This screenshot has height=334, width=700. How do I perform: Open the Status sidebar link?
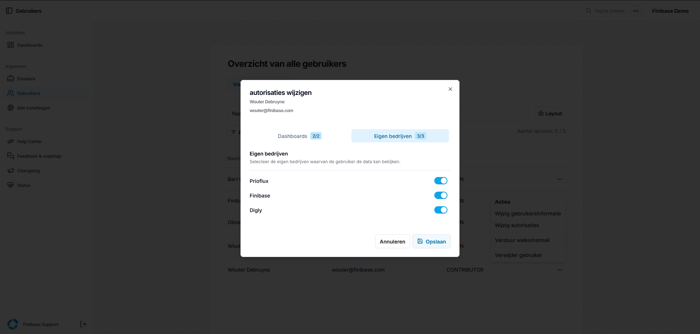point(24,185)
